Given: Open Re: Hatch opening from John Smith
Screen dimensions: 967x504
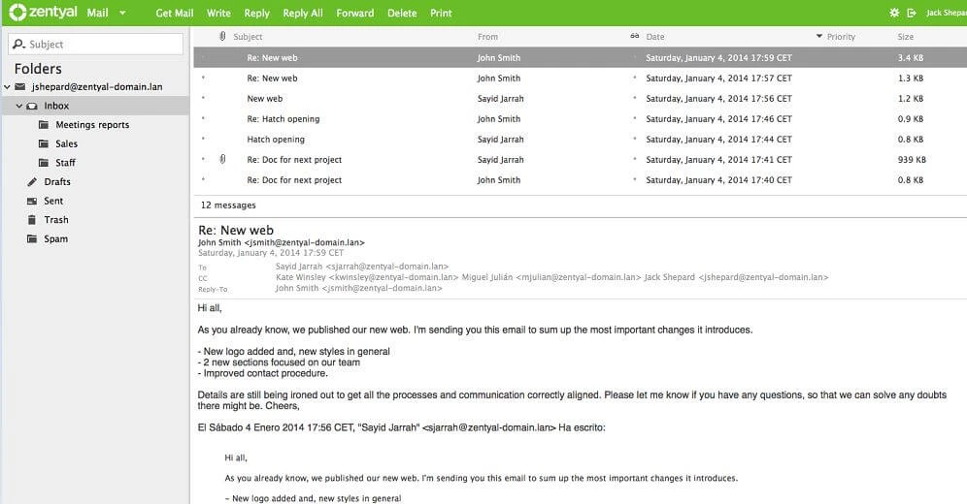Looking at the screenshot, I should 581,119.
